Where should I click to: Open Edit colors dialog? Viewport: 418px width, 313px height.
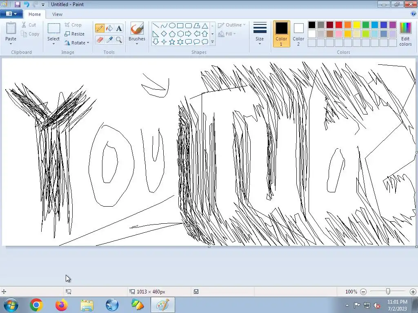405,34
